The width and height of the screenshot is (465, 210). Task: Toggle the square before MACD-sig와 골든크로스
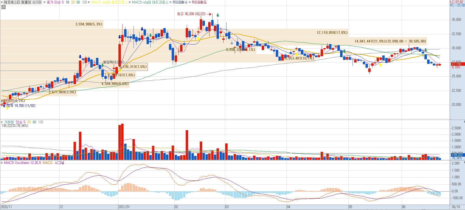point(89,2)
